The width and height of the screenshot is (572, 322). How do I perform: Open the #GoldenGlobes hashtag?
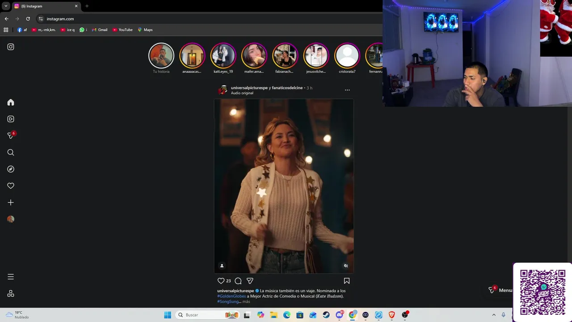pyautogui.click(x=231, y=296)
